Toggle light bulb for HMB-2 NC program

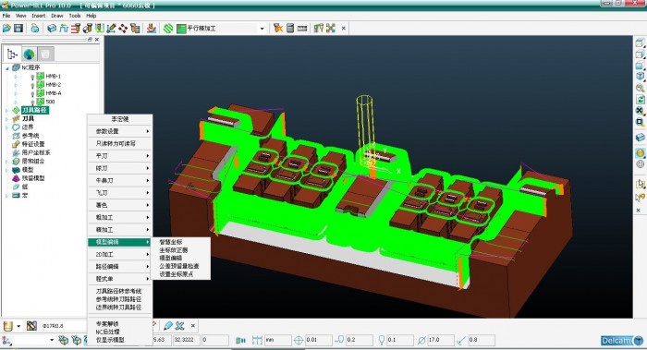coord(32,85)
